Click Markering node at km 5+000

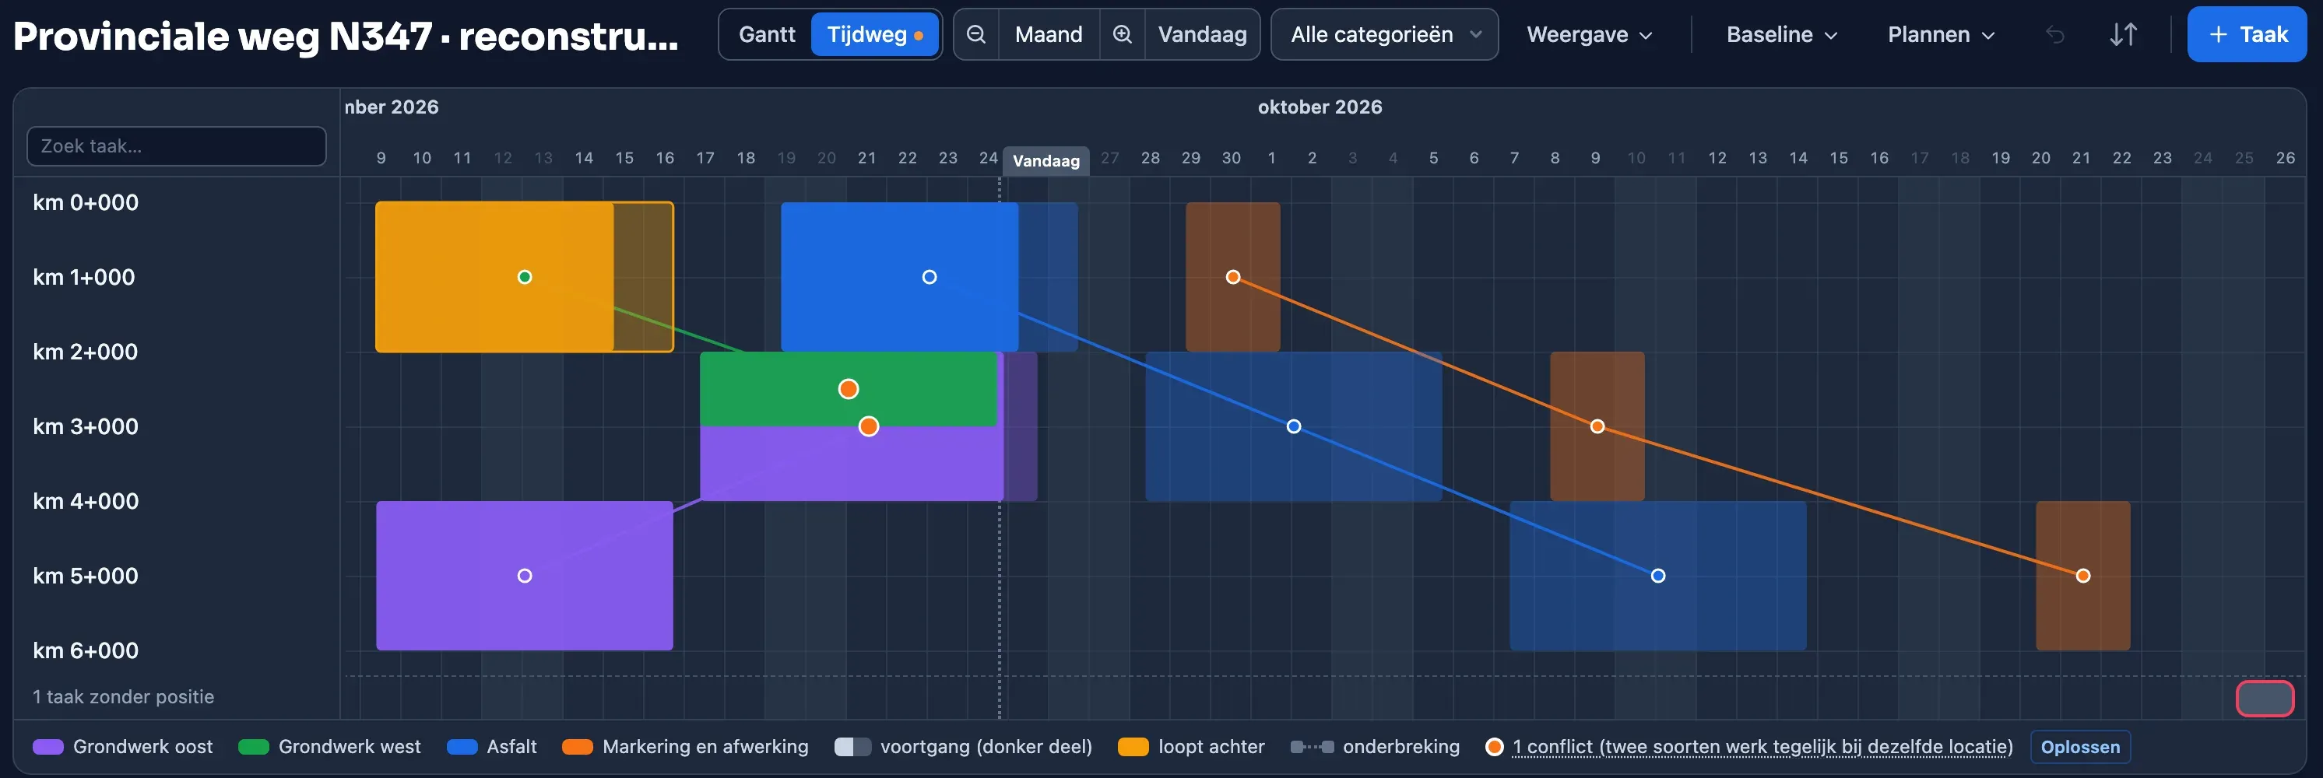[2082, 576]
